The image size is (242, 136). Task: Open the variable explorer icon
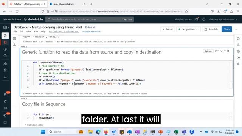(x=238, y=58)
